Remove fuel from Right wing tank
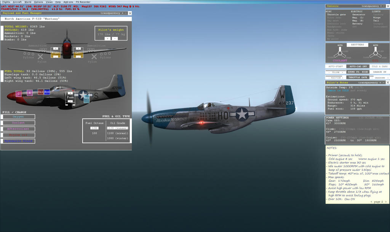Screen dimensions: 390x232 point(56,57)
